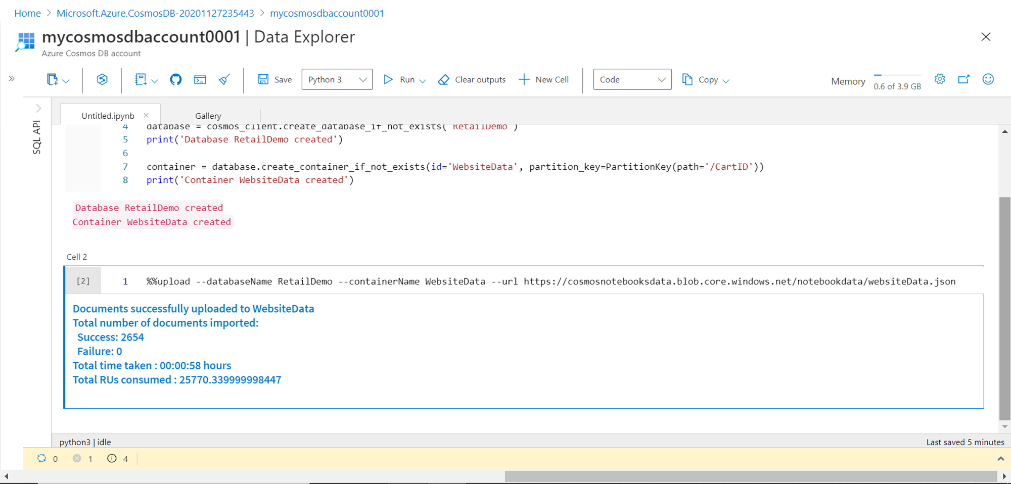Open the settings gear icon
This screenshot has width=1011, height=484.
(940, 79)
